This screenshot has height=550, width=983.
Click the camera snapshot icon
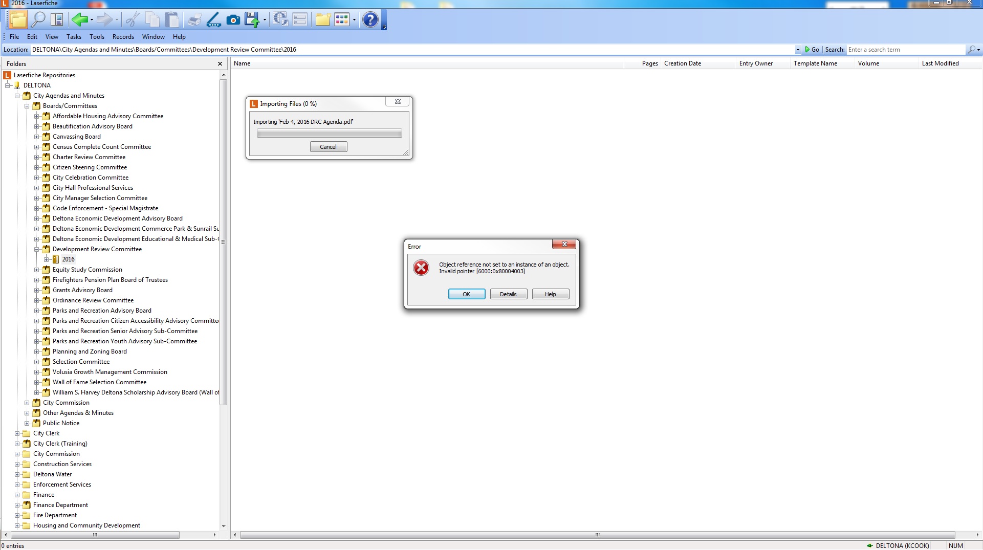coord(233,20)
